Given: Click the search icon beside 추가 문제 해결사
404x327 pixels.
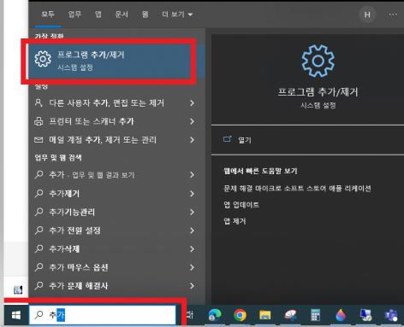Looking at the screenshot, I should point(39,285).
